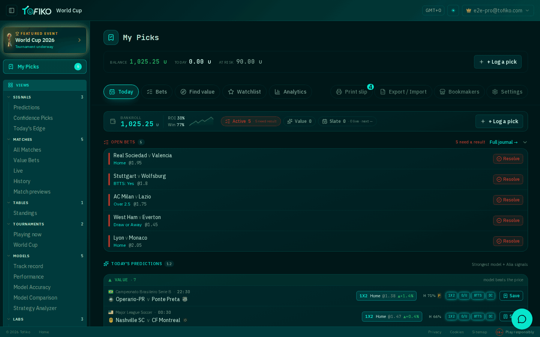Select 1X2 Home @1.47 pick for Nashville SC
The height and width of the screenshot is (337, 540).
coord(392,316)
